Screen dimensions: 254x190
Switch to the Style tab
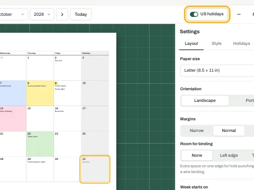[216, 43]
